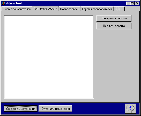Click the Admin tool application icon in title bar
The width and height of the screenshot is (141, 116).
coord(4,3)
